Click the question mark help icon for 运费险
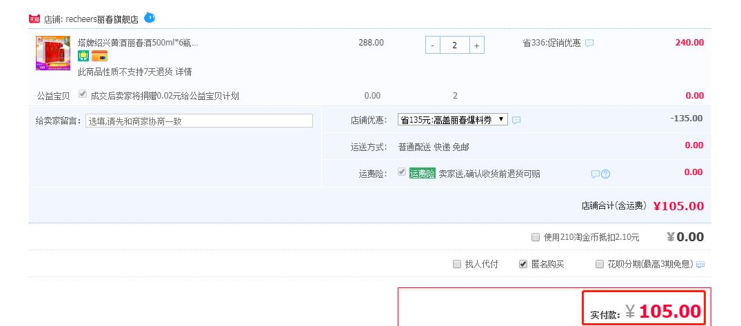741x326 pixels. (605, 174)
